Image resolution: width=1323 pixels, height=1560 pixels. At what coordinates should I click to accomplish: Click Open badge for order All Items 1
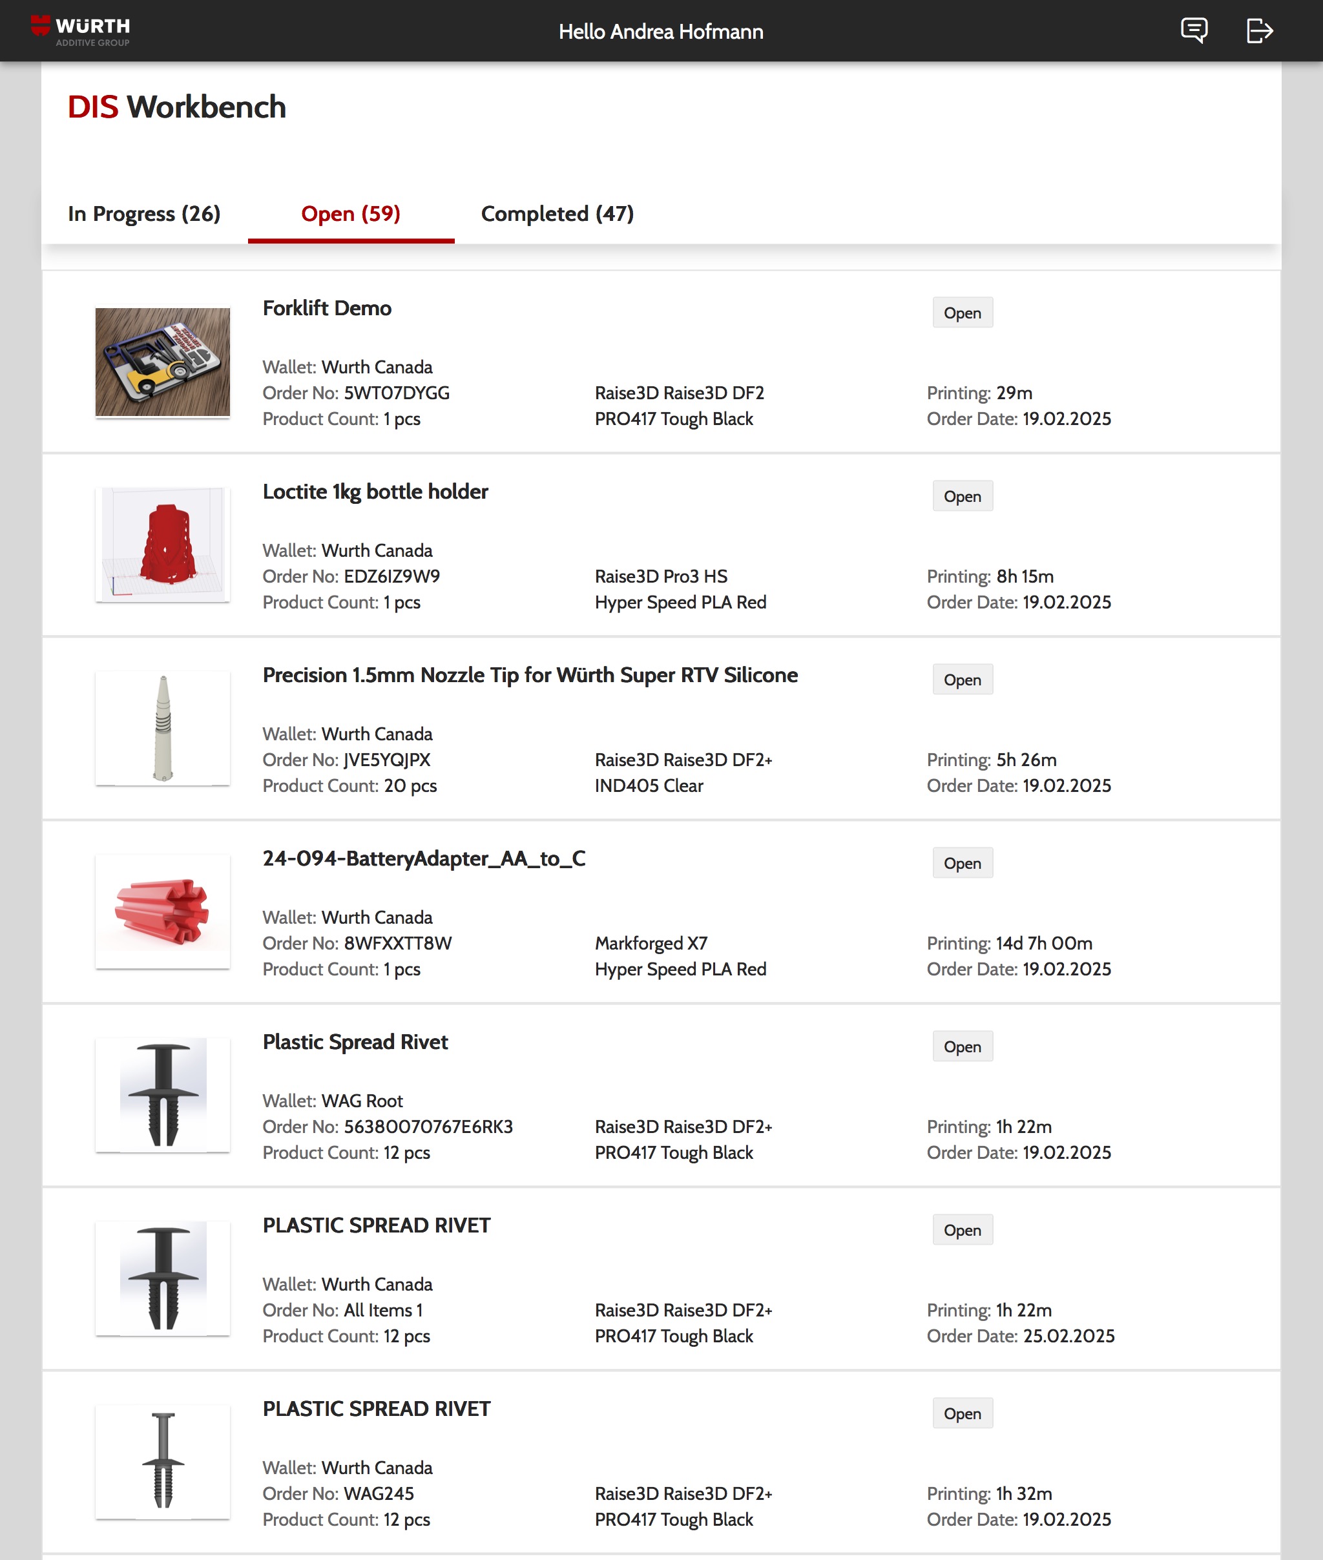963,1230
